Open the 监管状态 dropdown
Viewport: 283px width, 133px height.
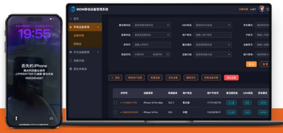(x=152, y=35)
